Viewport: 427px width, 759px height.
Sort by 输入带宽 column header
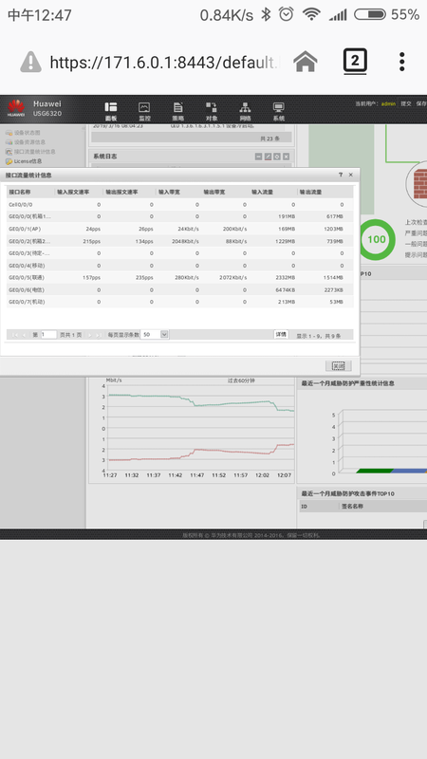tap(178, 193)
